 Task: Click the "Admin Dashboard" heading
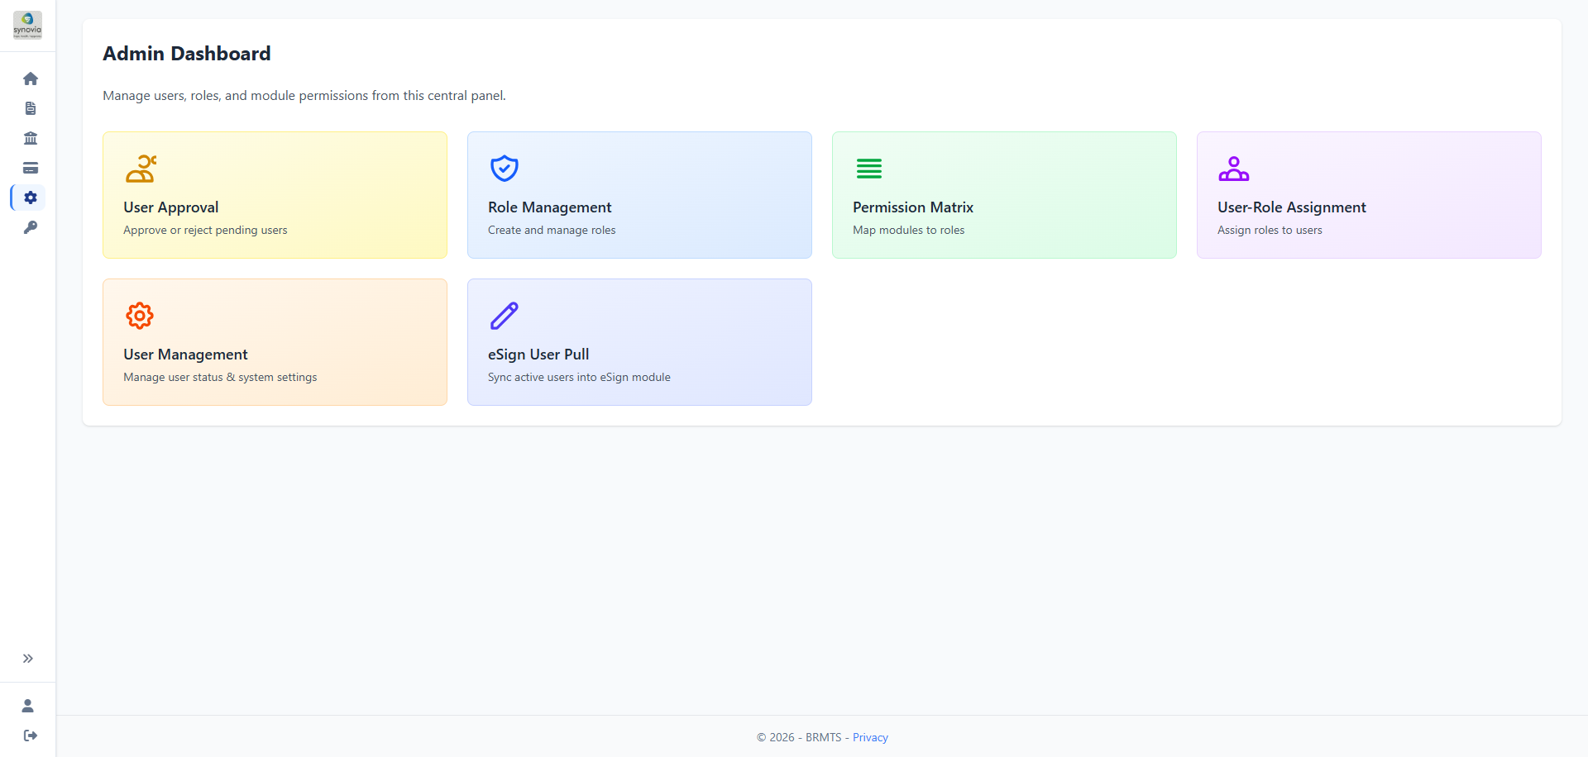click(187, 54)
